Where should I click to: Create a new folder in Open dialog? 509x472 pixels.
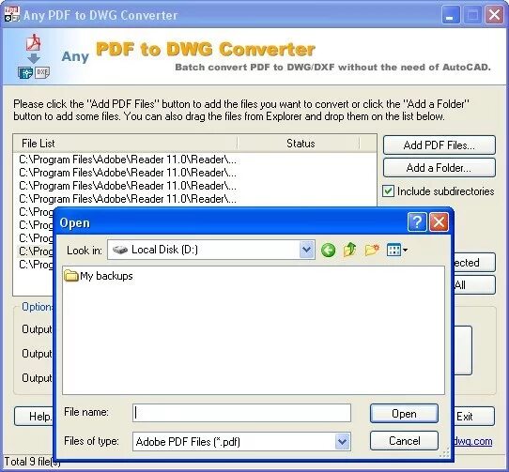[x=372, y=250]
